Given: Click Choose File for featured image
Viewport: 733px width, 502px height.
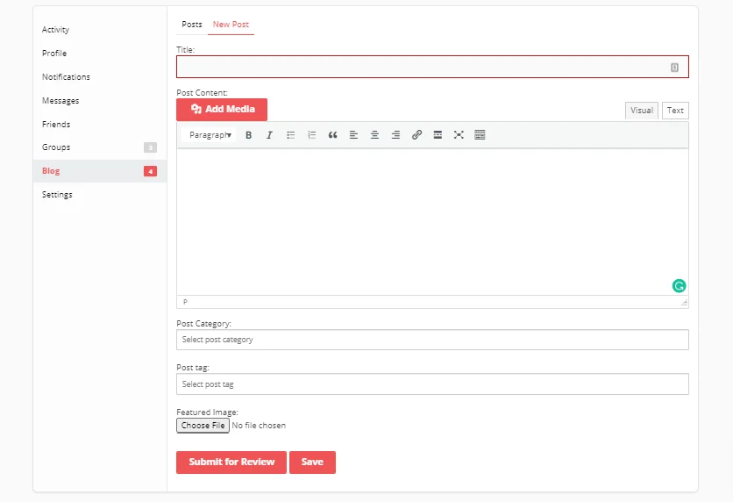Looking at the screenshot, I should [203, 426].
